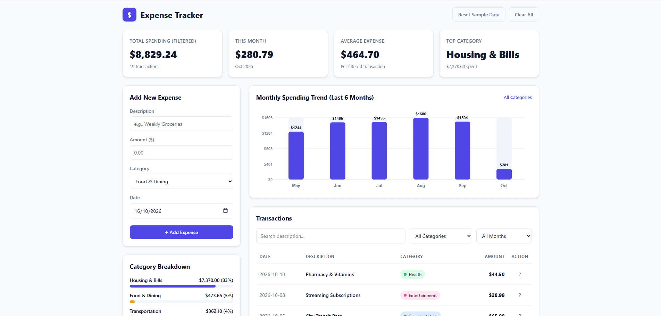661x316 pixels.
Task: Click the Expense Tracker title
Action: pyautogui.click(x=172, y=15)
